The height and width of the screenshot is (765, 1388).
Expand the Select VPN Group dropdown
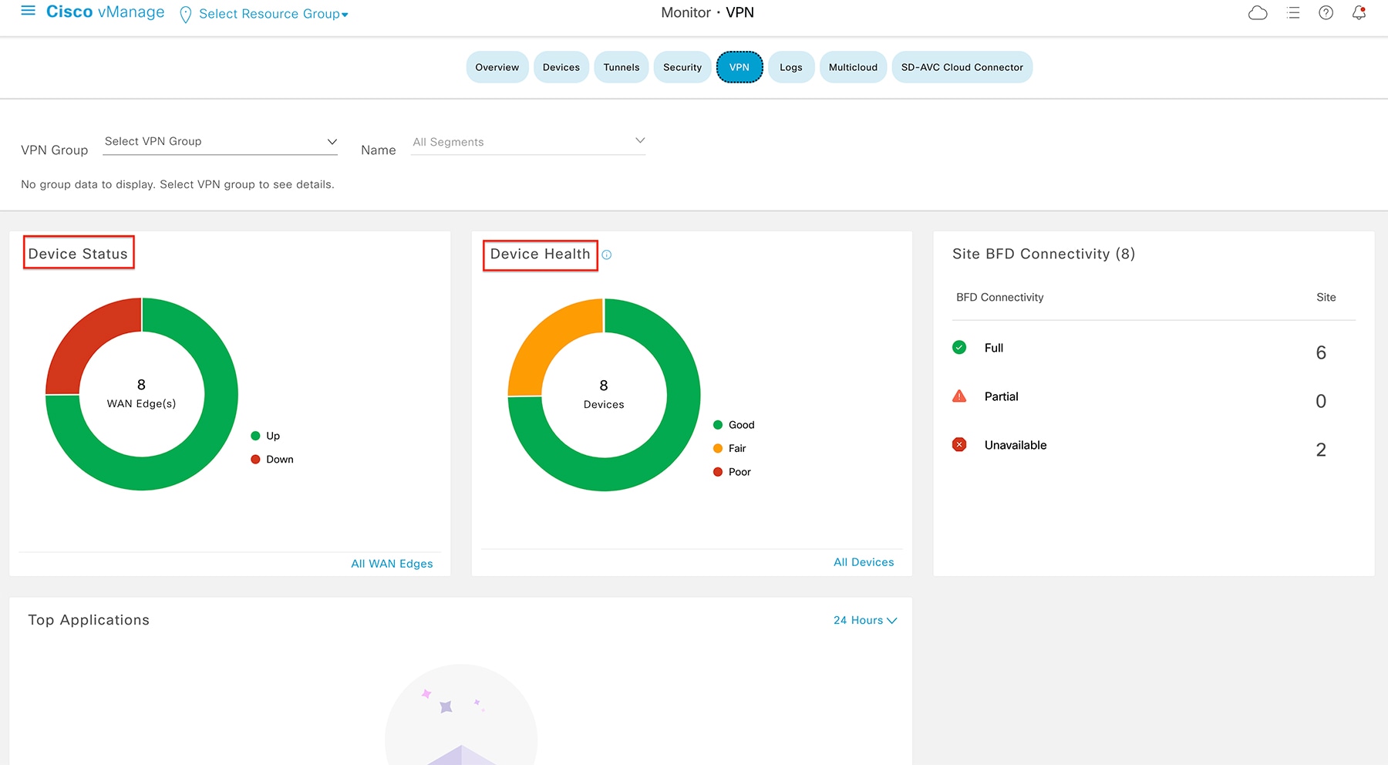[221, 142]
